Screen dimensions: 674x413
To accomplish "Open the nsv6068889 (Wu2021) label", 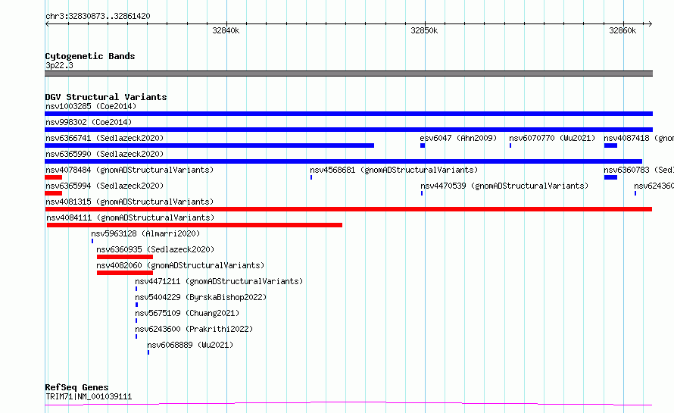I will 190,345.
